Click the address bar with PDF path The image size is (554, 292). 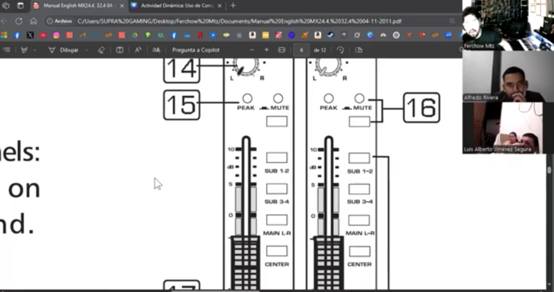click(239, 21)
